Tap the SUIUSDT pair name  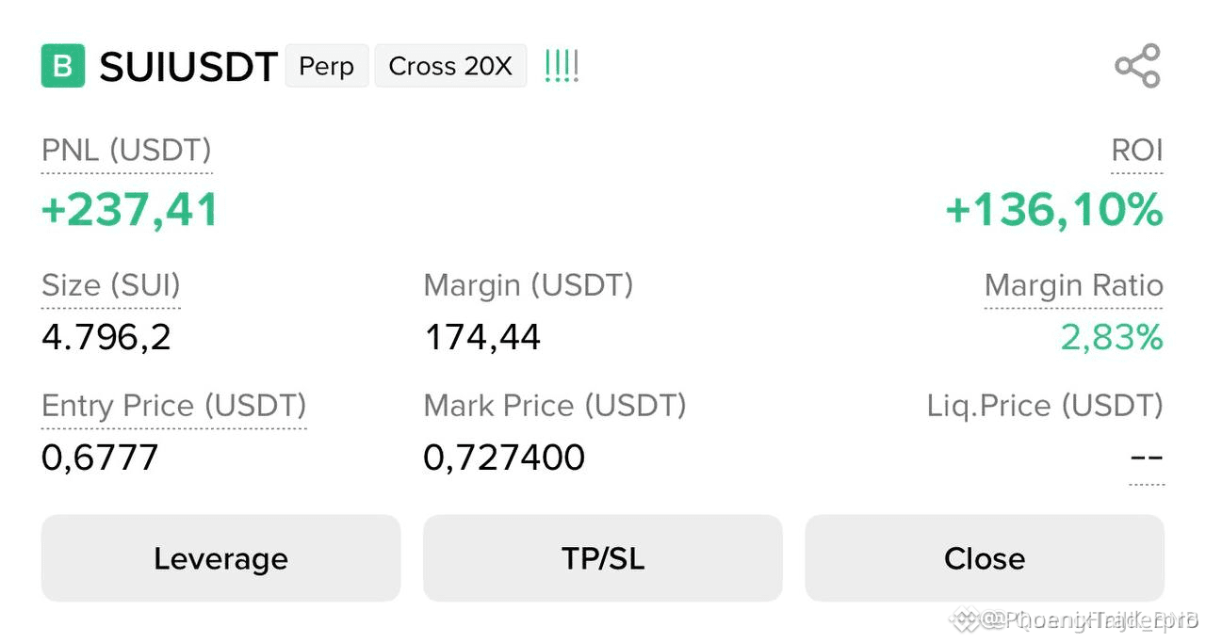(x=188, y=67)
